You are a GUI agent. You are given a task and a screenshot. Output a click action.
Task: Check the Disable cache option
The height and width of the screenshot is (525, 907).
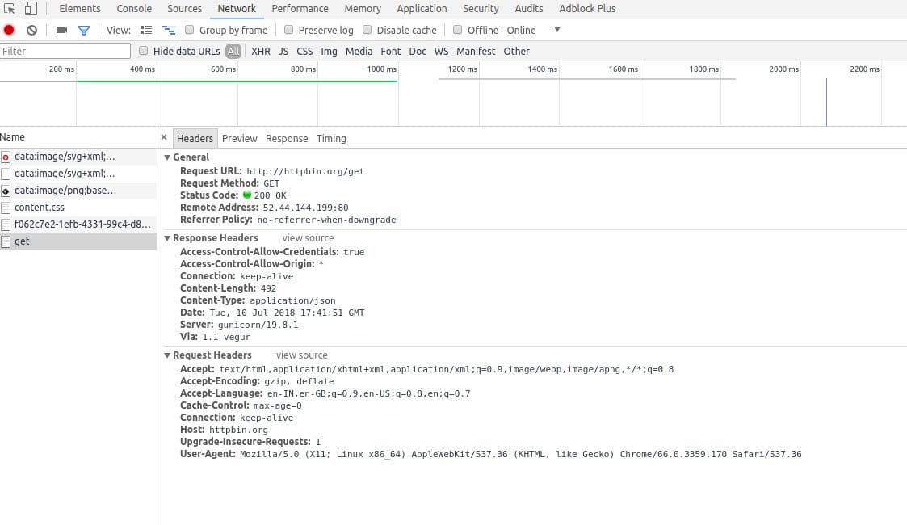(367, 30)
